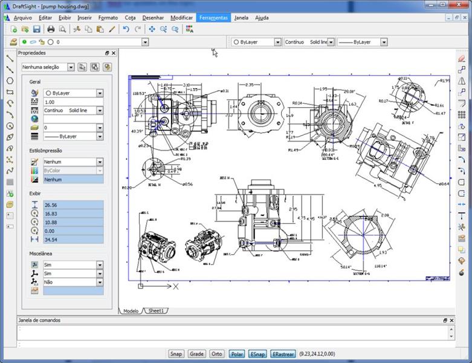This screenshot has height=363, width=472.
Task: Click the Print icon in toolbar
Action: pos(51,29)
